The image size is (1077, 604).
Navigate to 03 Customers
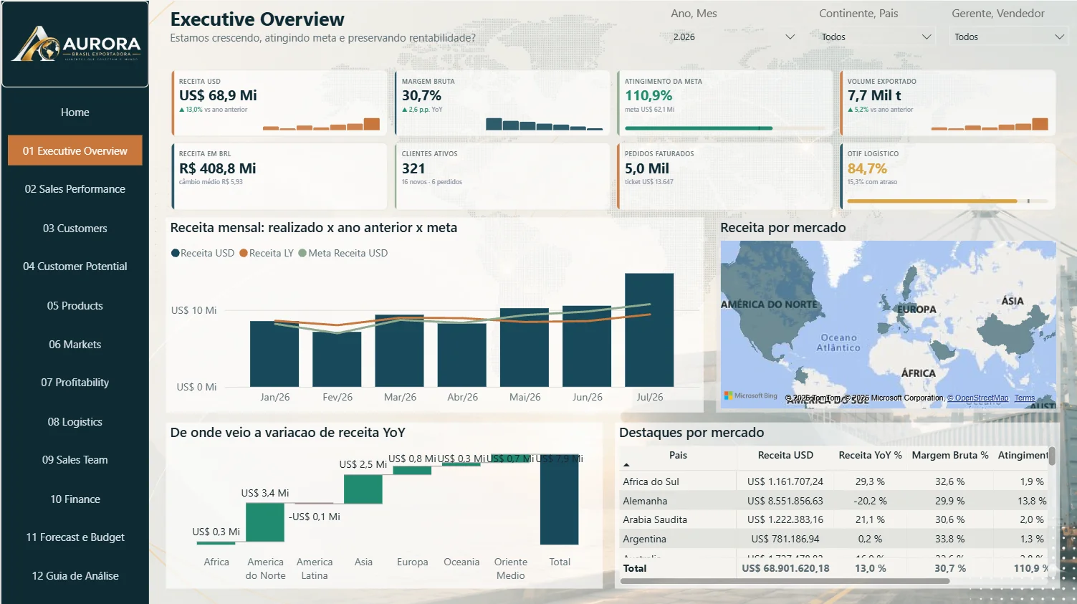click(x=75, y=229)
